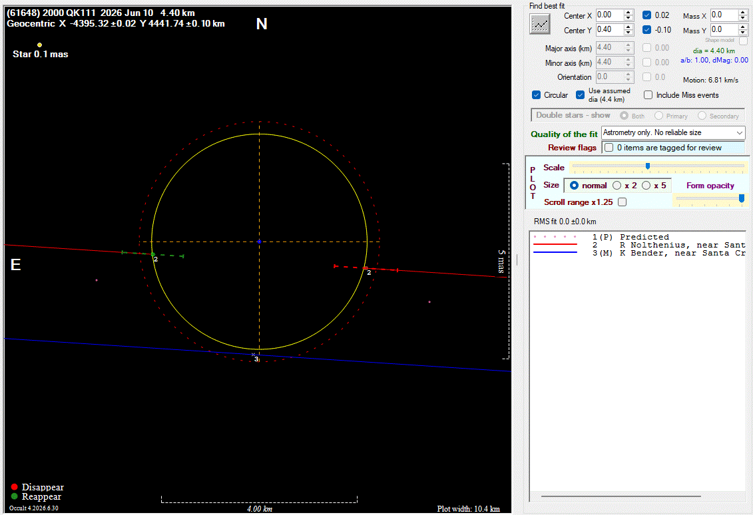Screen dimensions: 753x515
Task: Select the x 2 plot size
Action: (617, 185)
